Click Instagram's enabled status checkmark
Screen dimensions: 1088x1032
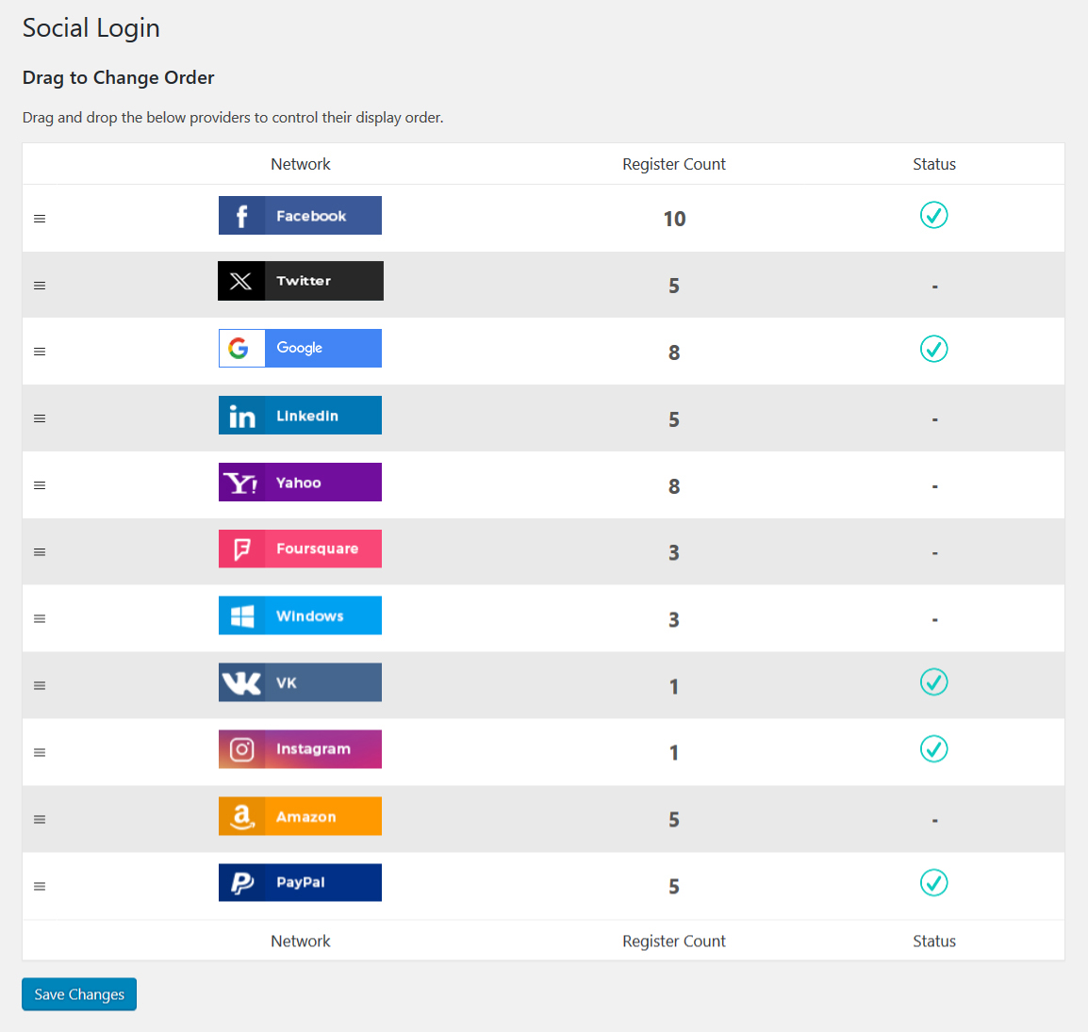click(934, 749)
